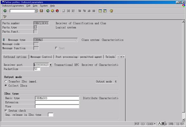The height and width of the screenshot is (127, 186).
Task: Click the Output mode 4 value text
Action: tap(116, 81)
